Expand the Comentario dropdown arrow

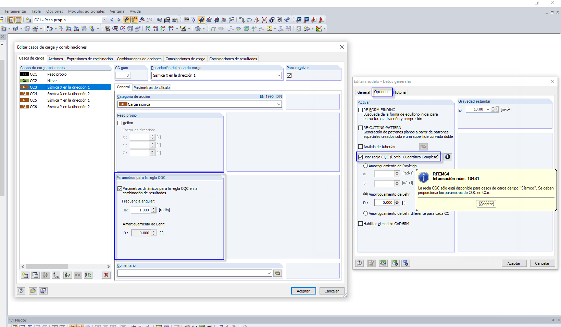point(269,273)
